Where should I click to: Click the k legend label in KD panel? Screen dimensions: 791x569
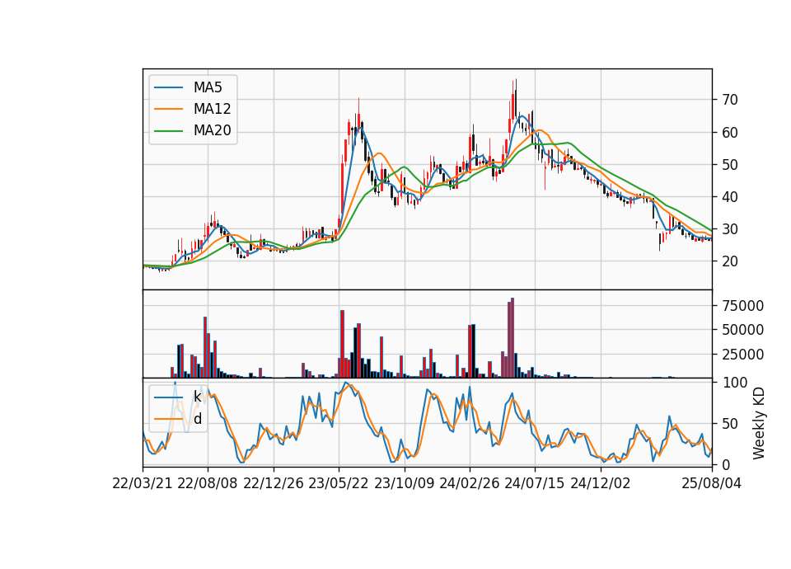(x=197, y=397)
